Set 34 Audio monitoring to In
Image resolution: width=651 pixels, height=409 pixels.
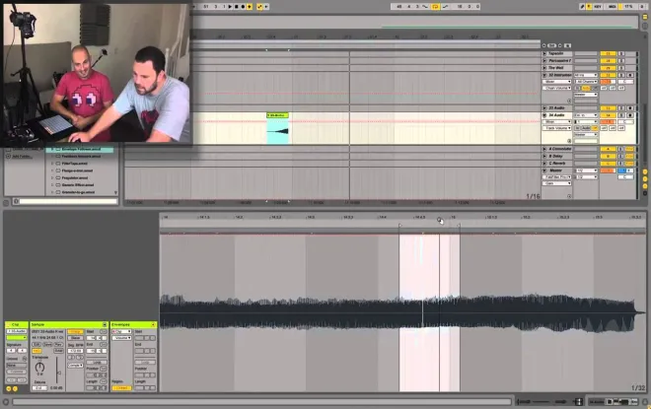(x=577, y=128)
